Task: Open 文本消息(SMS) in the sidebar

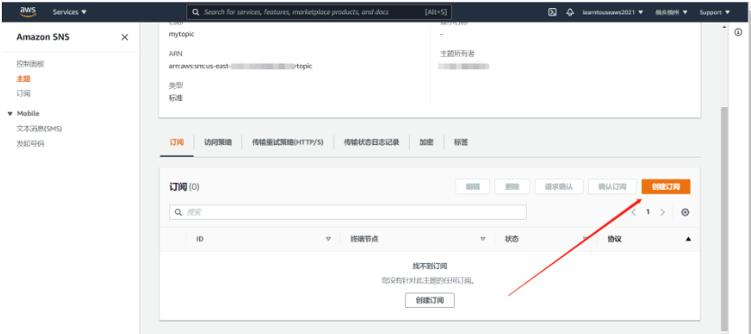Action: pos(40,129)
